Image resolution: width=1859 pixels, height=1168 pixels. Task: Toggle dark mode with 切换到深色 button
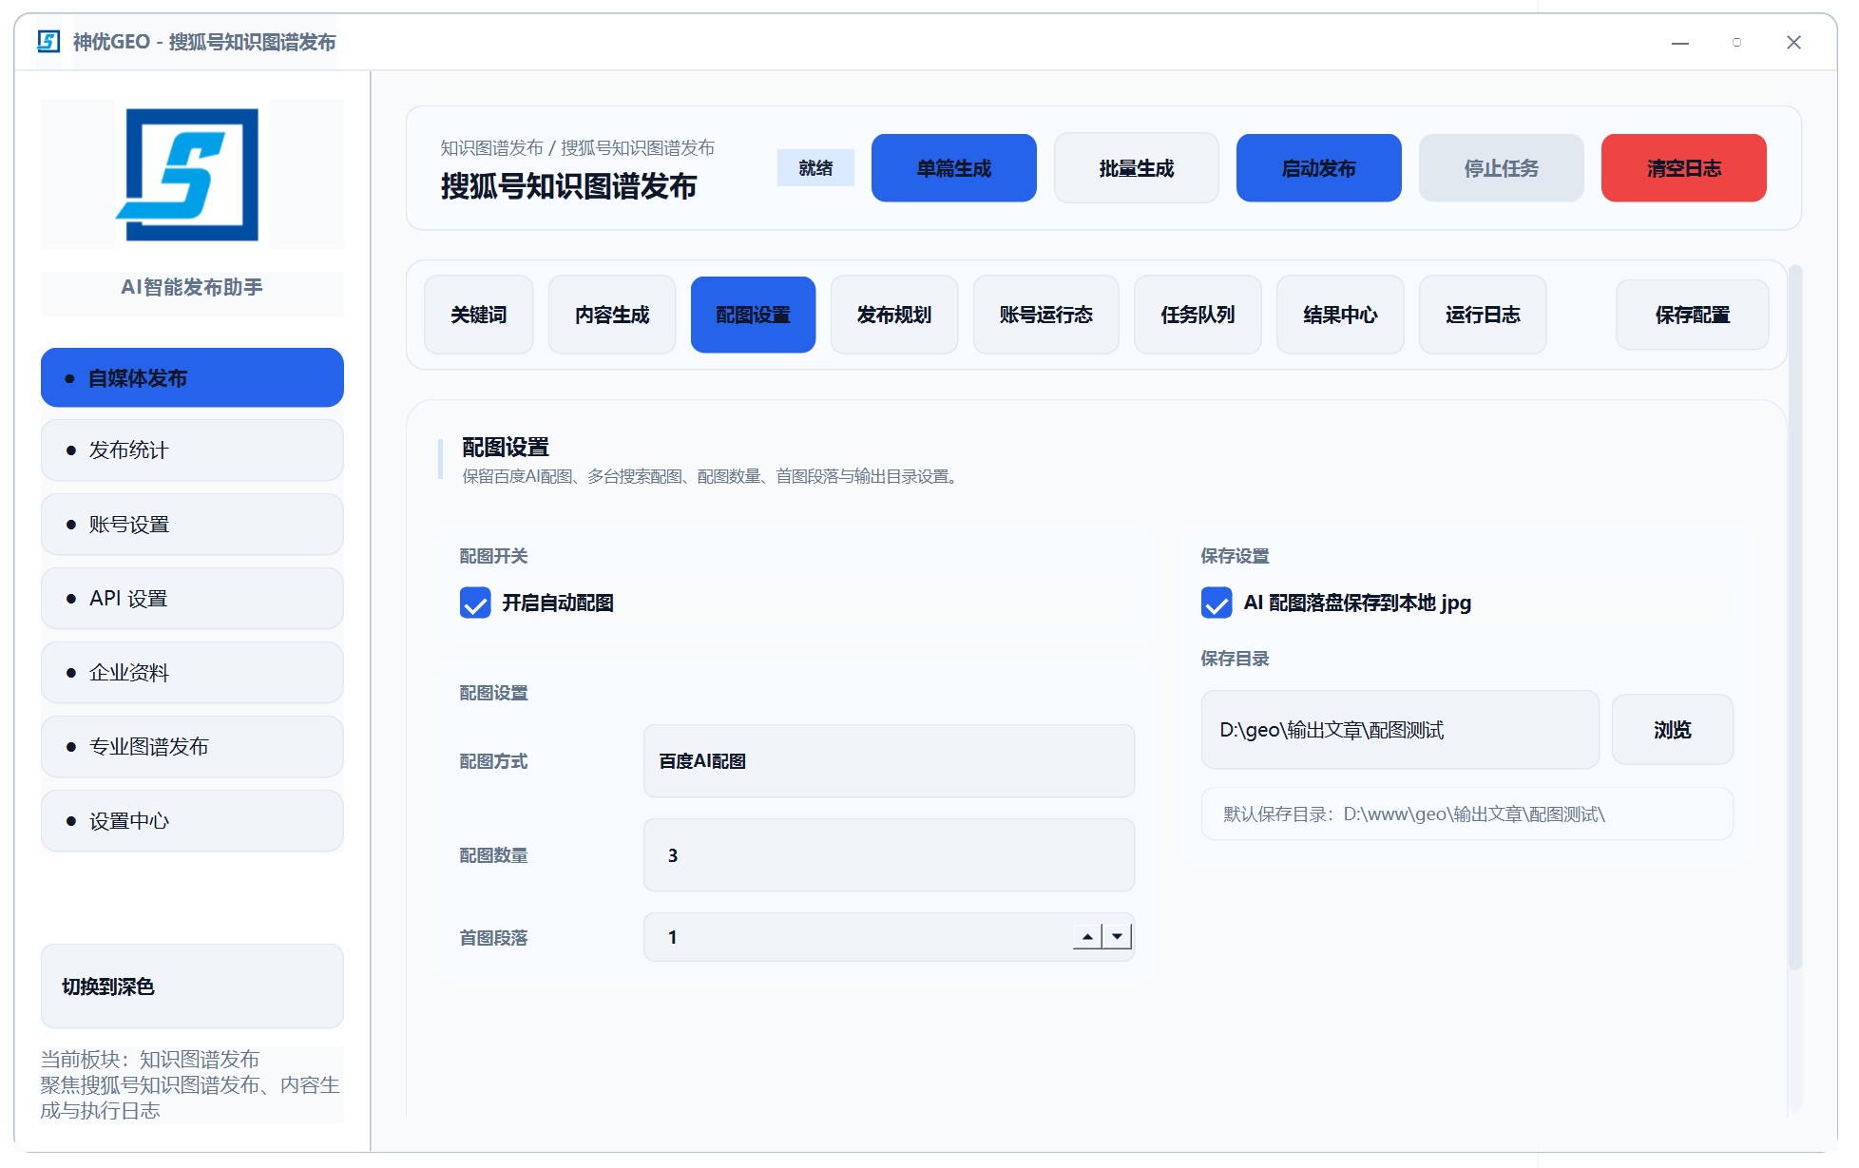pos(192,986)
